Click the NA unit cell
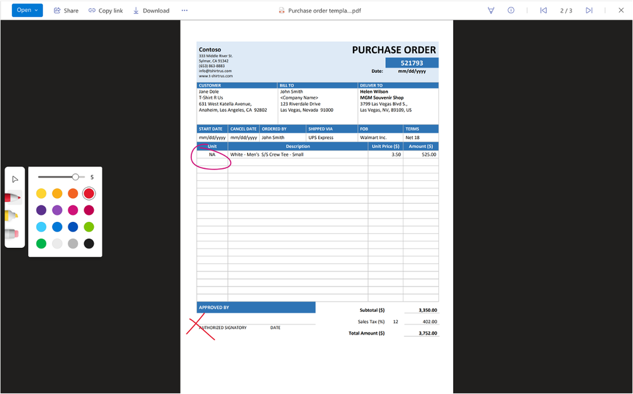 [212, 154]
